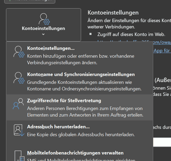Click the chevron under the Kontoeinstellungen label
Screen dimensions: 171x161
43,34
